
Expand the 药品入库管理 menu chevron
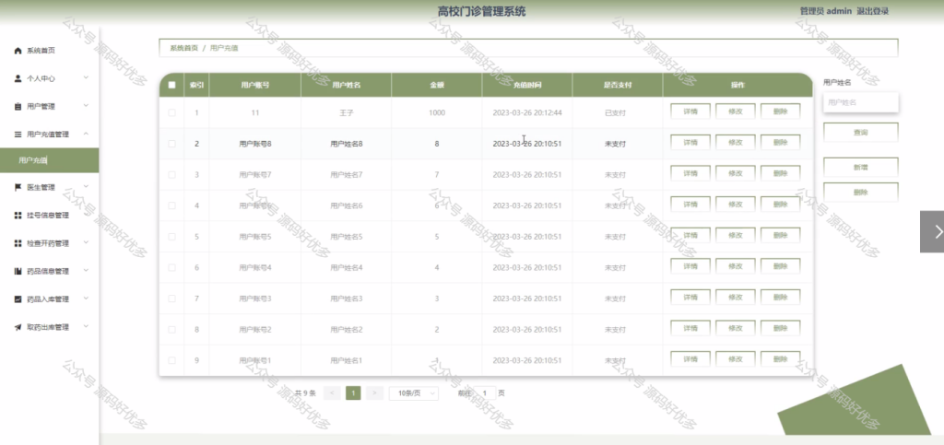[x=86, y=299]
